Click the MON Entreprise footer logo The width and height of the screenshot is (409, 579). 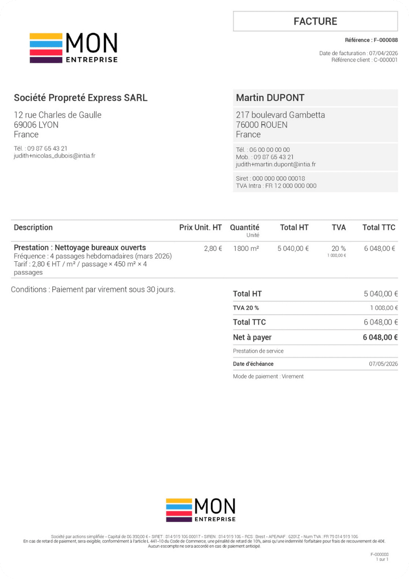(x=201, y=510)
